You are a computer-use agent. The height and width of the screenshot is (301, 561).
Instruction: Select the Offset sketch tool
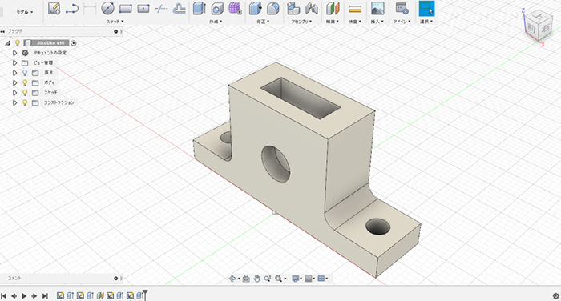(179, 9)
